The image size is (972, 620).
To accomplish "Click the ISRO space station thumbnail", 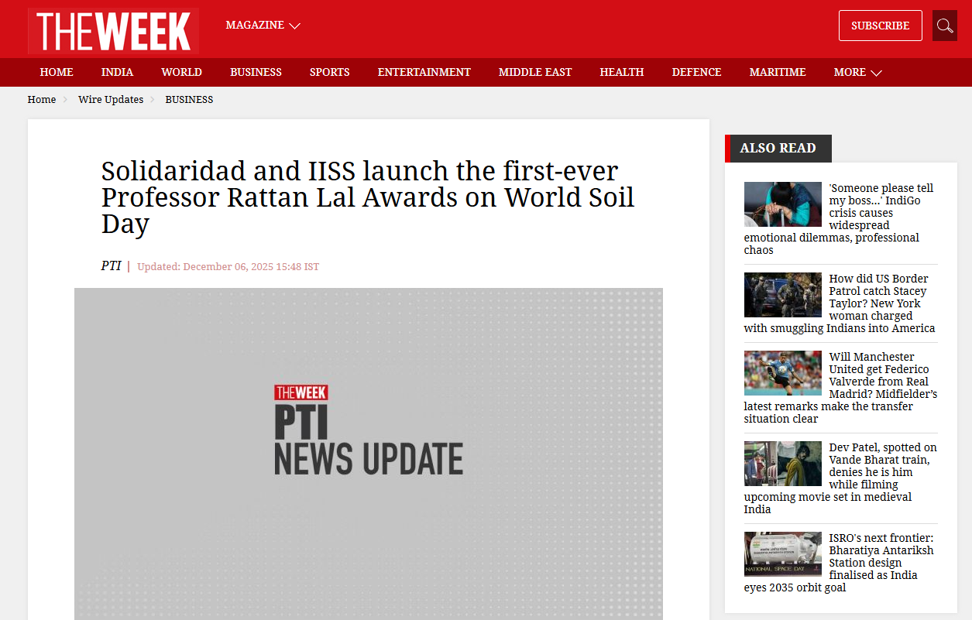I will point(782,554).
